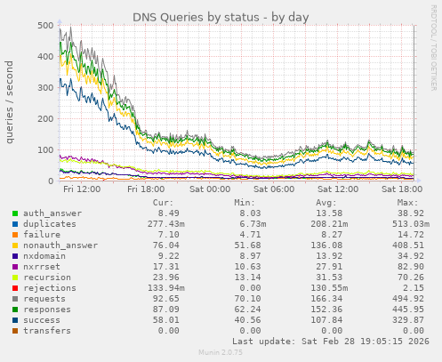Click the 'failure' legend label
The height and width of the screenshot is (362, 442).
[x=42, y=235]
